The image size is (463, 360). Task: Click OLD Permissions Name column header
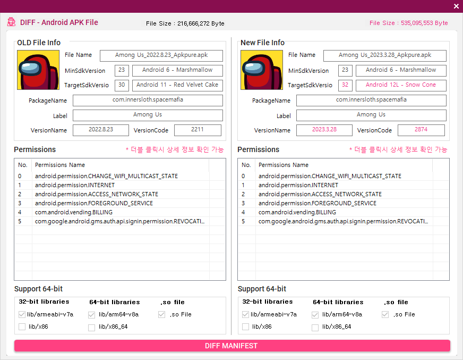(x=121, y=165)
